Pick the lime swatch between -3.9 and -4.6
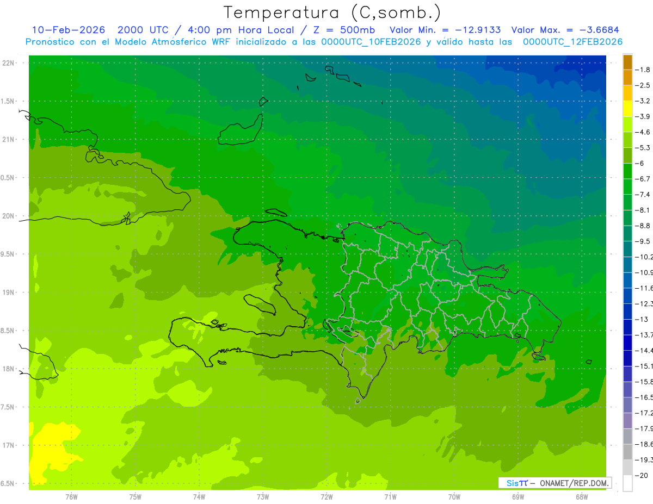653x504 pixels. point(628,124)
